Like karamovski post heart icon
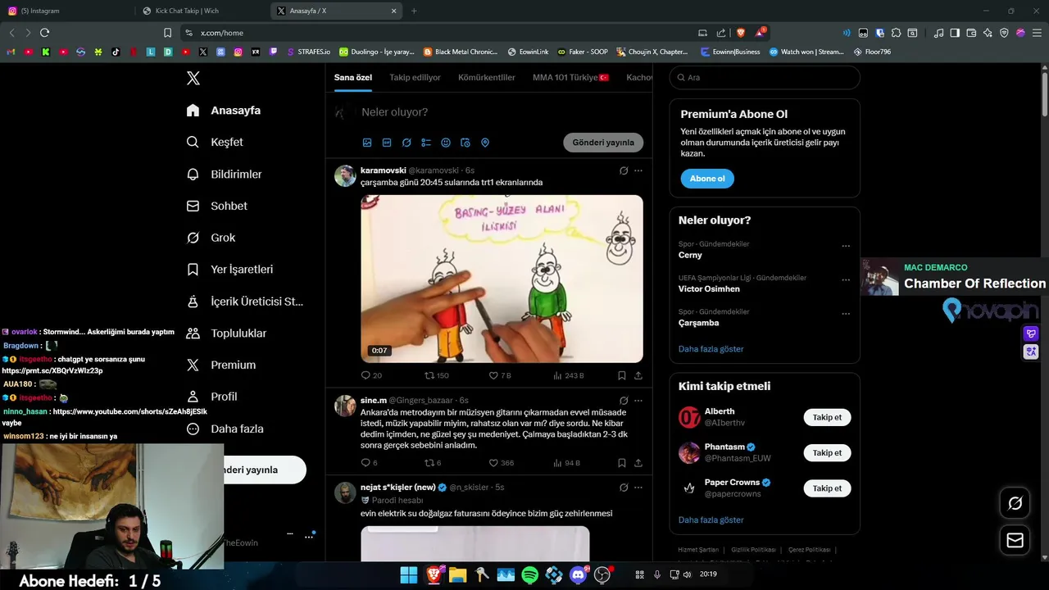 click(x=493, y=375)
